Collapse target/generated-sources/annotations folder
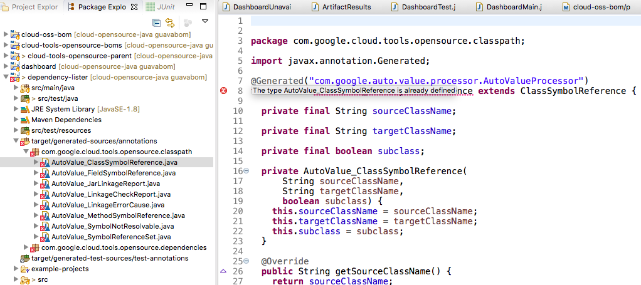The width and height of the screenshot is (641, 285). coord(16,142)
